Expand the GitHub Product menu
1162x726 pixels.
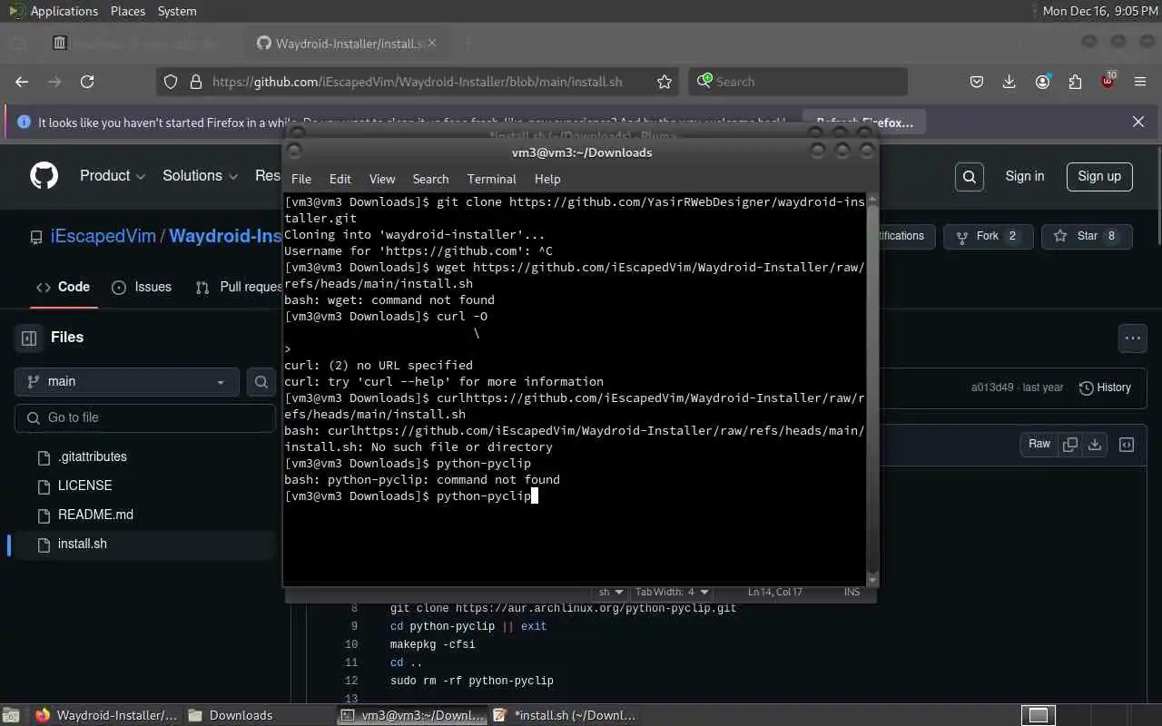coord(113,176)
